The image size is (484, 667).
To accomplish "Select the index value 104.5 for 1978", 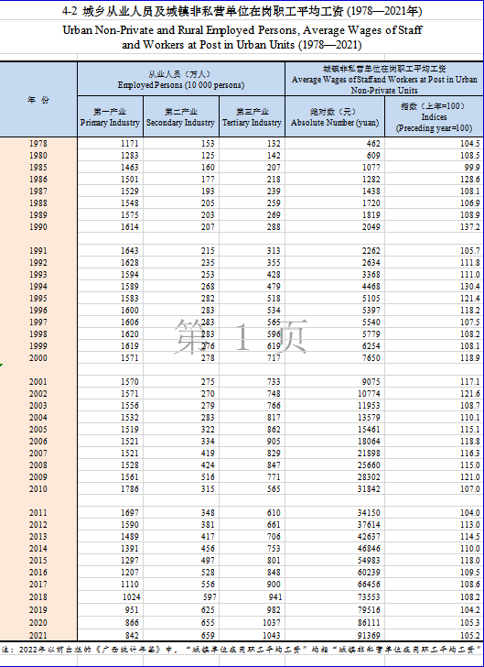I will 435,143.
